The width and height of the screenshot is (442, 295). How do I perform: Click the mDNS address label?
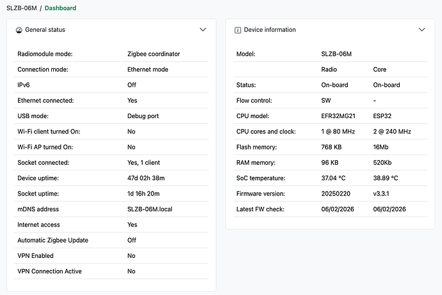[38, 209]
